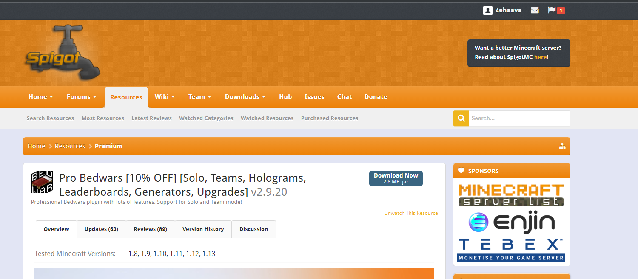Focus the Search... input field

519,118
